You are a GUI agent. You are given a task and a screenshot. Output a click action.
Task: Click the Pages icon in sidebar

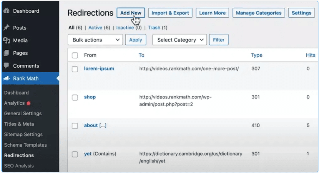coord(6,53)
